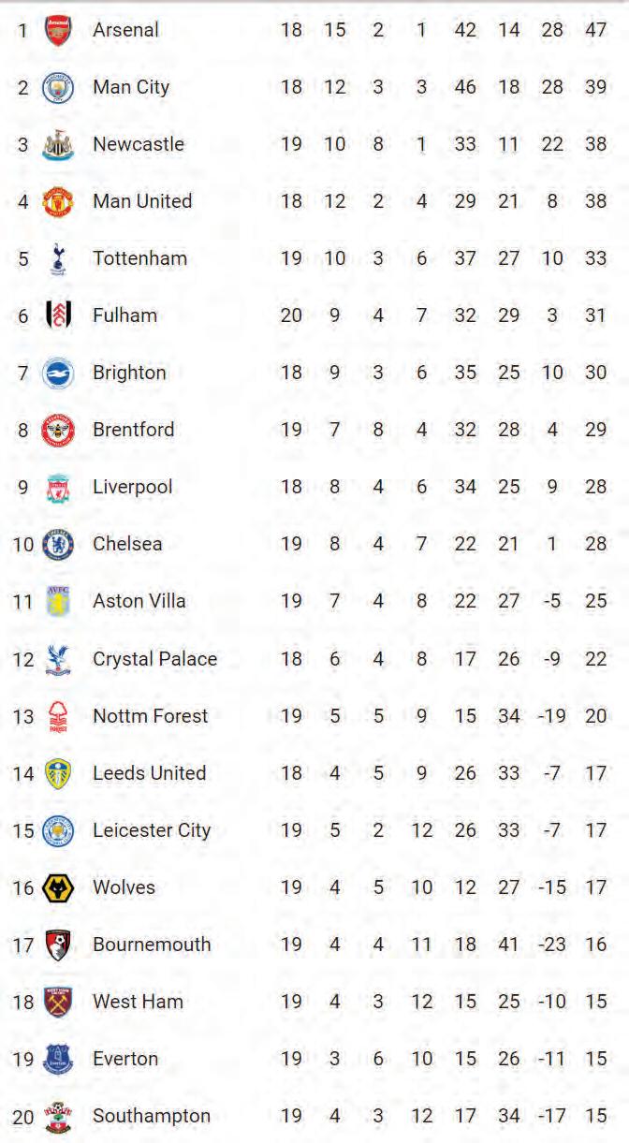Click the Southampton club badge
Image resolution: width=629 pixels, height=1143 pixels.
(58, 1116)
